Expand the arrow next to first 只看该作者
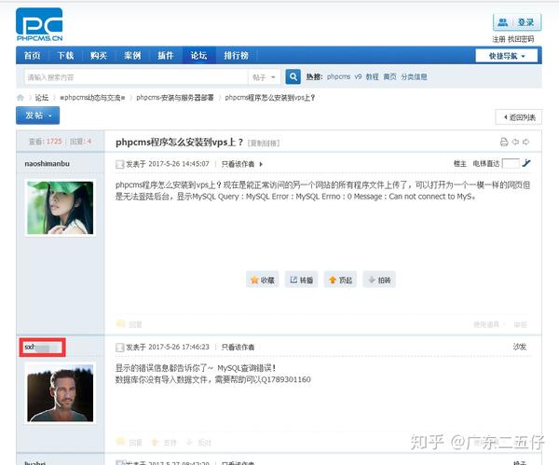559x465 pixels. pos(261,164)
